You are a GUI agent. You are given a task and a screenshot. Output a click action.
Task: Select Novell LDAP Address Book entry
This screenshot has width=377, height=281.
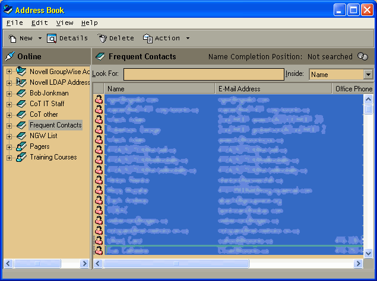coord(59,82)
